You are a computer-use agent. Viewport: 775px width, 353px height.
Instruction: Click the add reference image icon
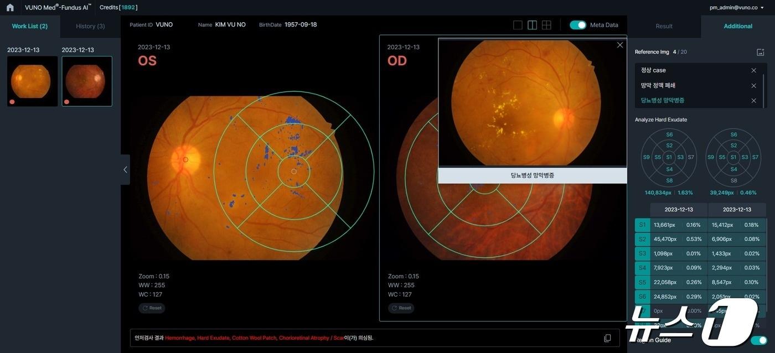760,52
